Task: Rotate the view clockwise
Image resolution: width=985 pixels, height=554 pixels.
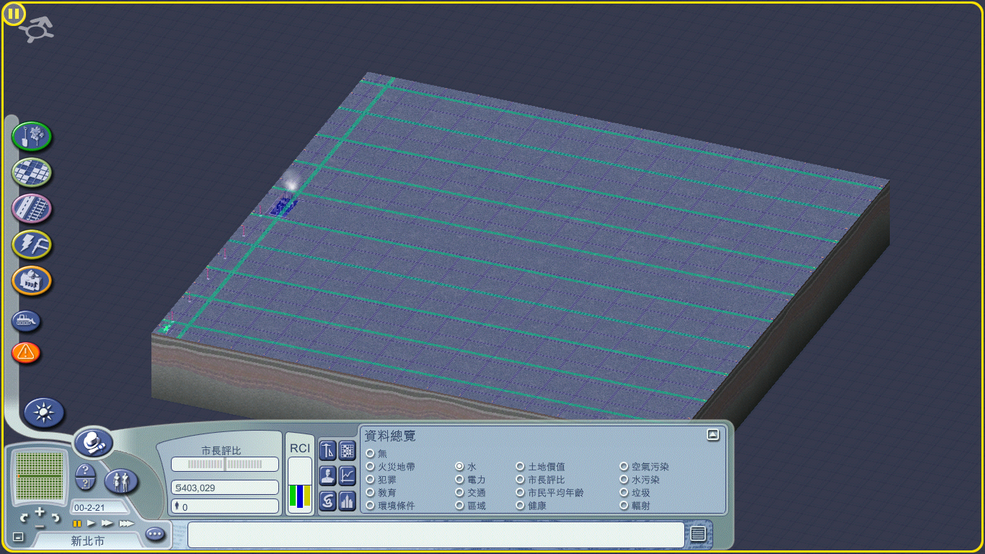Action: click(55, 518)
